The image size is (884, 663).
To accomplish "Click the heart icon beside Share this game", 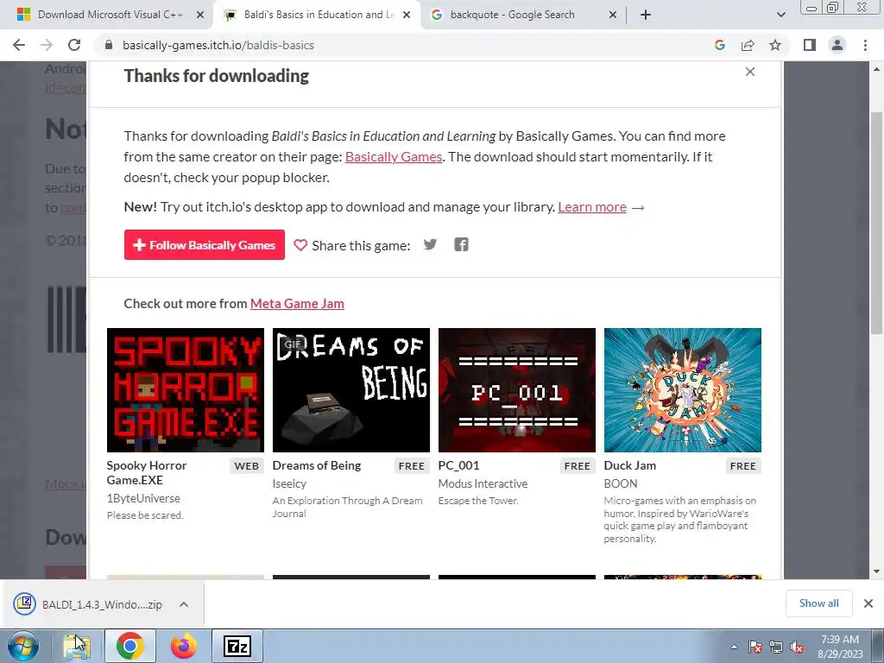I will point(300,245).
